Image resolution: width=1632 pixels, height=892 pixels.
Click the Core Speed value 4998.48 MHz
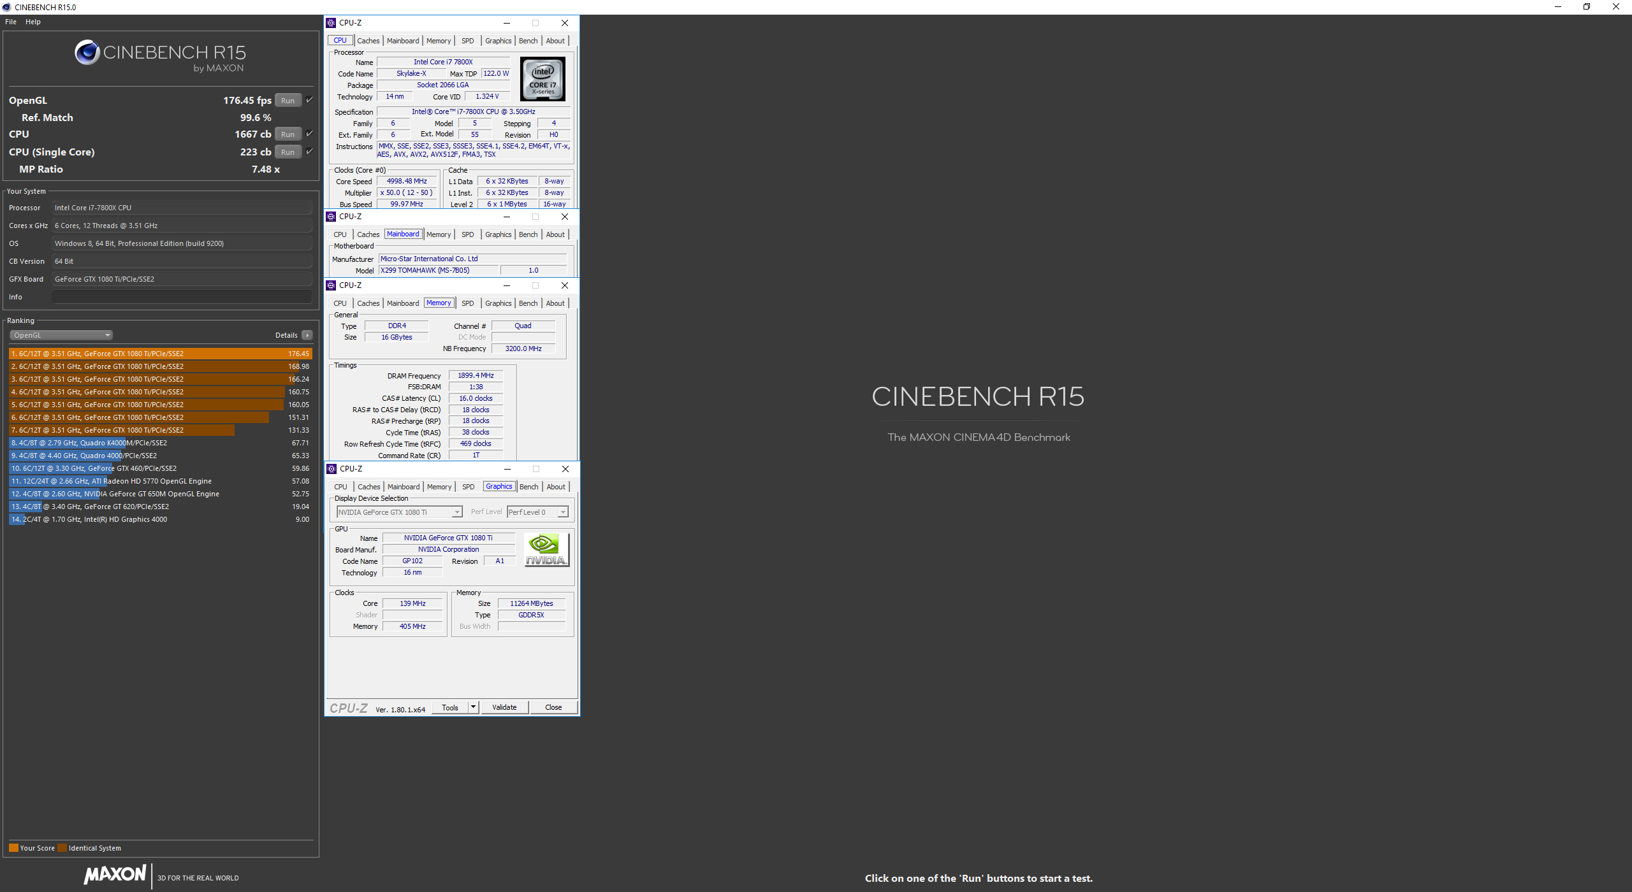click(x=407, y=182)
